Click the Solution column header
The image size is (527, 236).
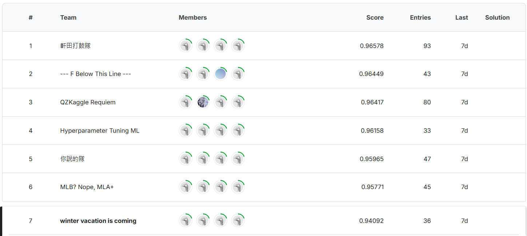click(x=497, y=17)
